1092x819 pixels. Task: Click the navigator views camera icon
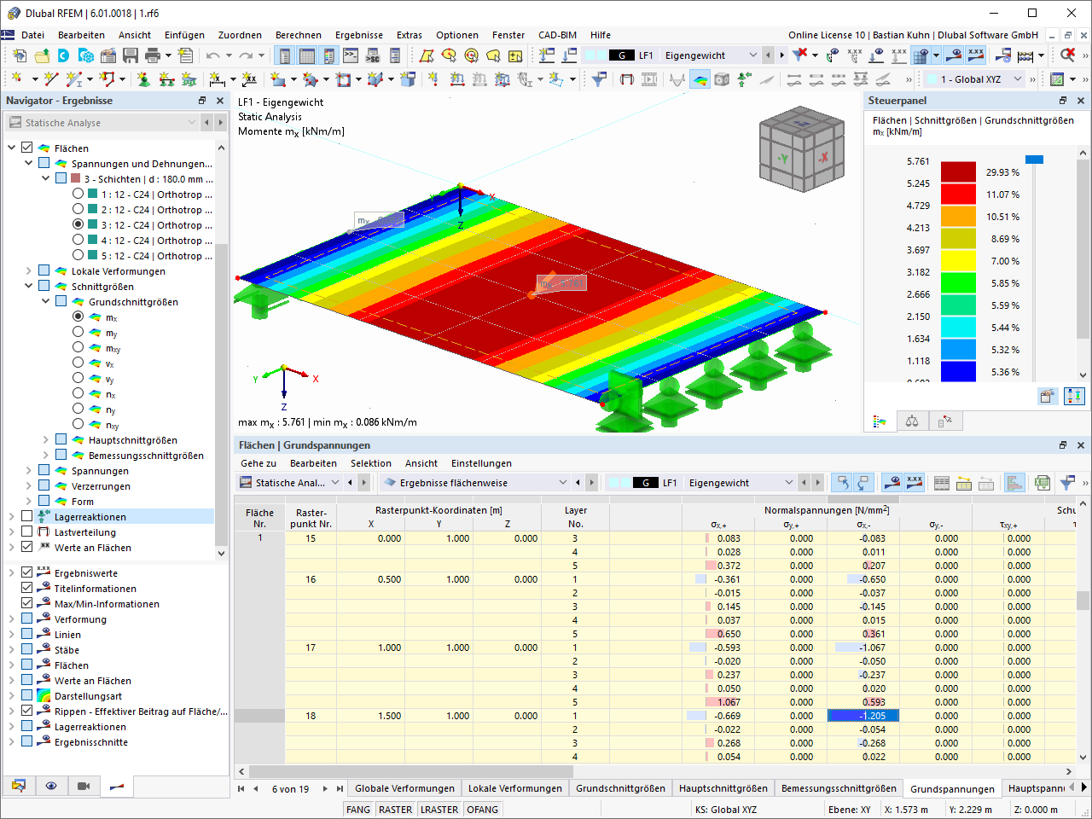84,786
